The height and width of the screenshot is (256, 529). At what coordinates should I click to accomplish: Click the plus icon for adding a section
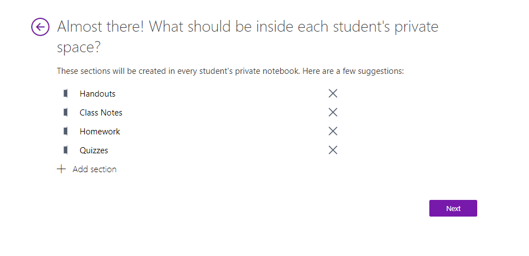[61, 169]
